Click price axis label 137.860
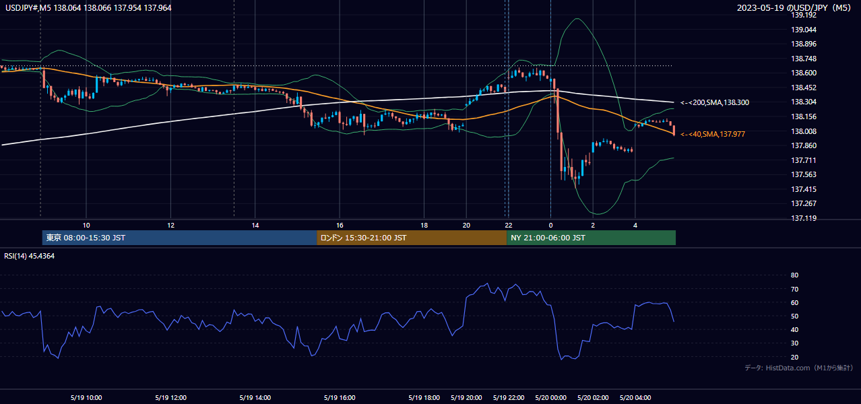 pos(804,145)
